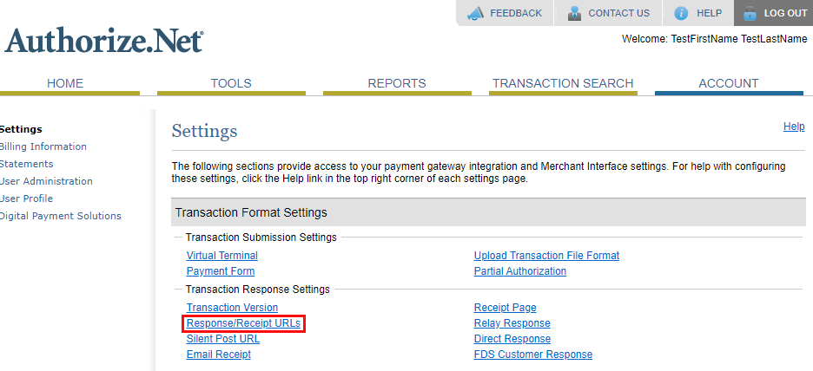The image size is (813, 371).
Task: Click the FEEDBACK button label
Action: [516, 14]
